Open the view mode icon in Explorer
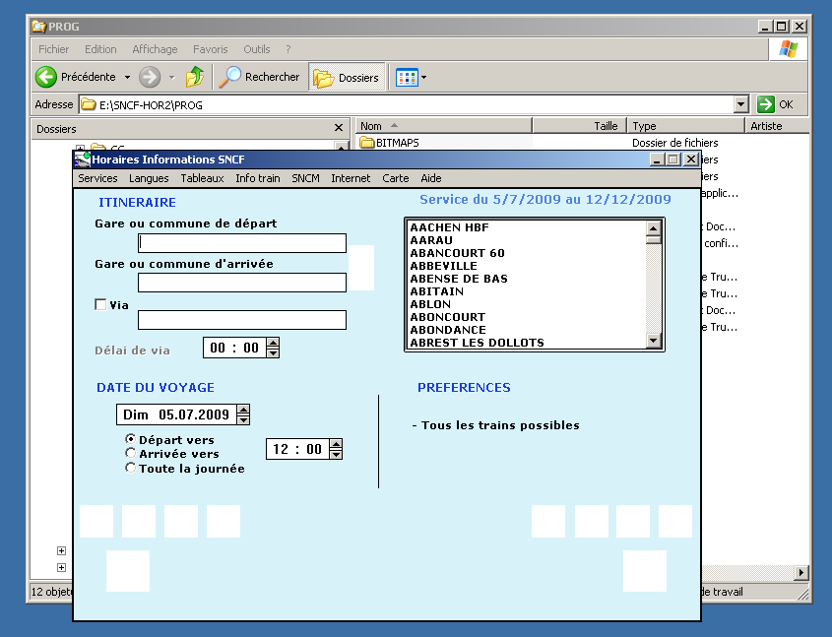 click(x=407, y=78)
